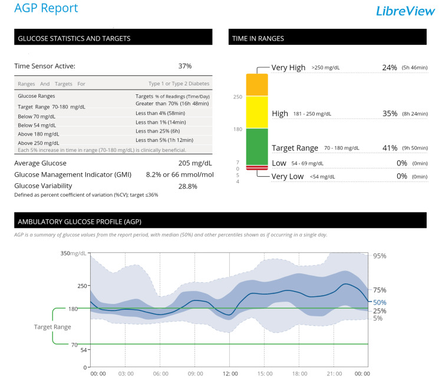The height and width of the screenshot is (380, 442).
Task: Click the Time Sensor Active label
Action: coord(45,66)
